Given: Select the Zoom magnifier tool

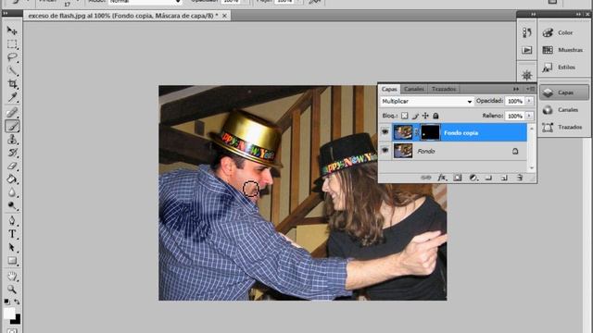Looking at the screenshot, I should coord(12,290).
